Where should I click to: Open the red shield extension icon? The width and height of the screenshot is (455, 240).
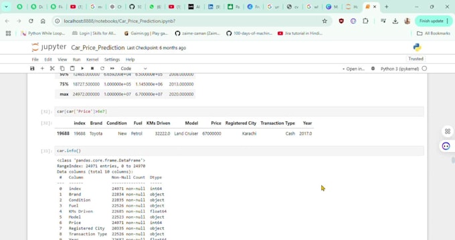341,21
